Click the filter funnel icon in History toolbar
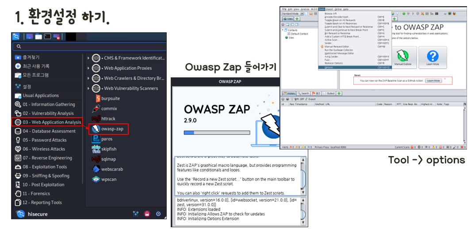This screenshot has width=471, height=229. coord(292,99)
